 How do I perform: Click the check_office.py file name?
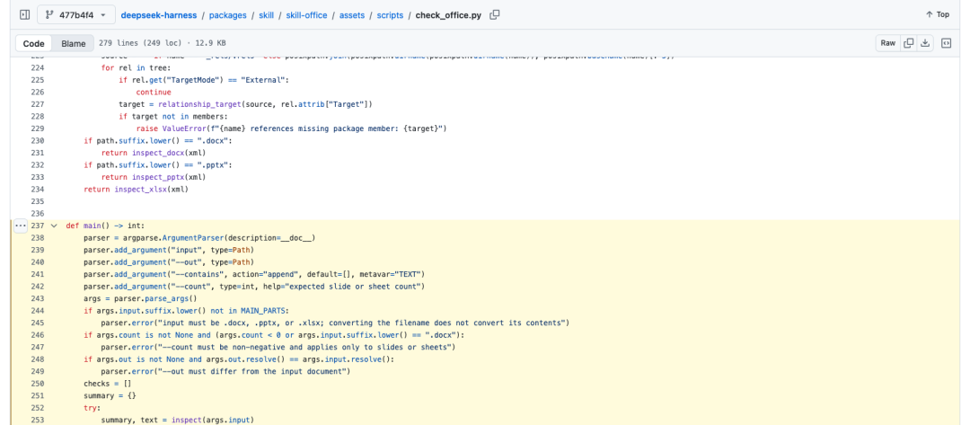448,15
